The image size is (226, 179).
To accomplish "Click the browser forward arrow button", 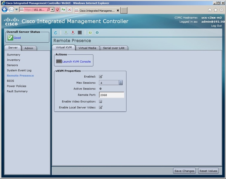I will tap(11, 10).
